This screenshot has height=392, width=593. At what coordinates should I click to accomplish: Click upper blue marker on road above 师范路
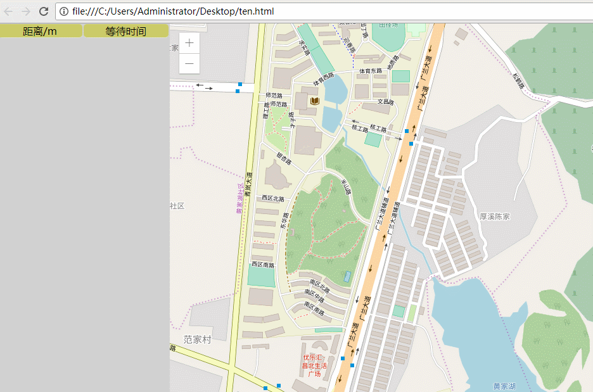click(240, 84)
